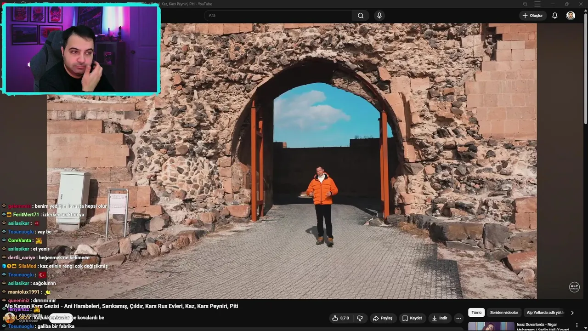This screenshot has height=331, width=588.
Task: Show more filter chips with right chevron
Action: 572,313
